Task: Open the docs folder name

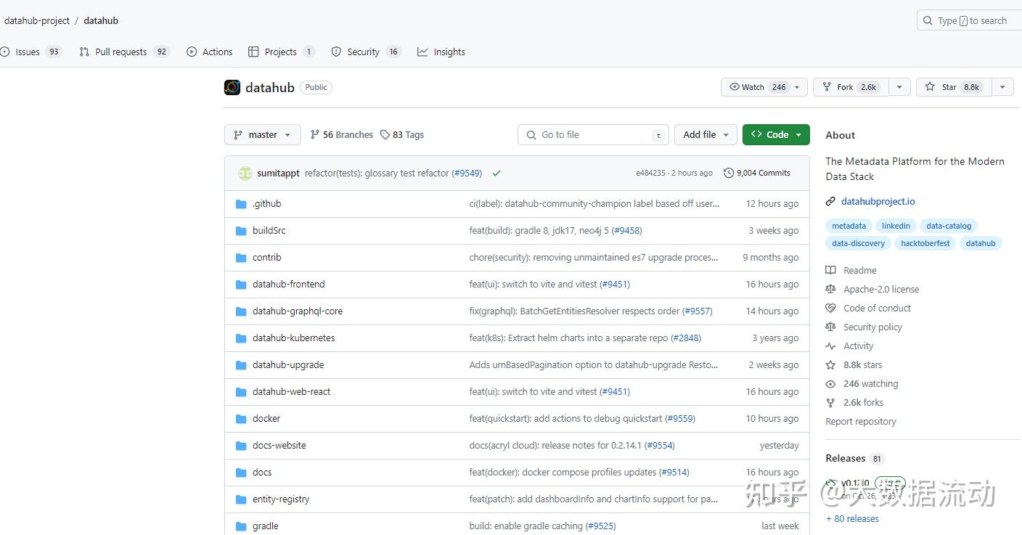Action: pyautogui.click(x=262, y=473)
